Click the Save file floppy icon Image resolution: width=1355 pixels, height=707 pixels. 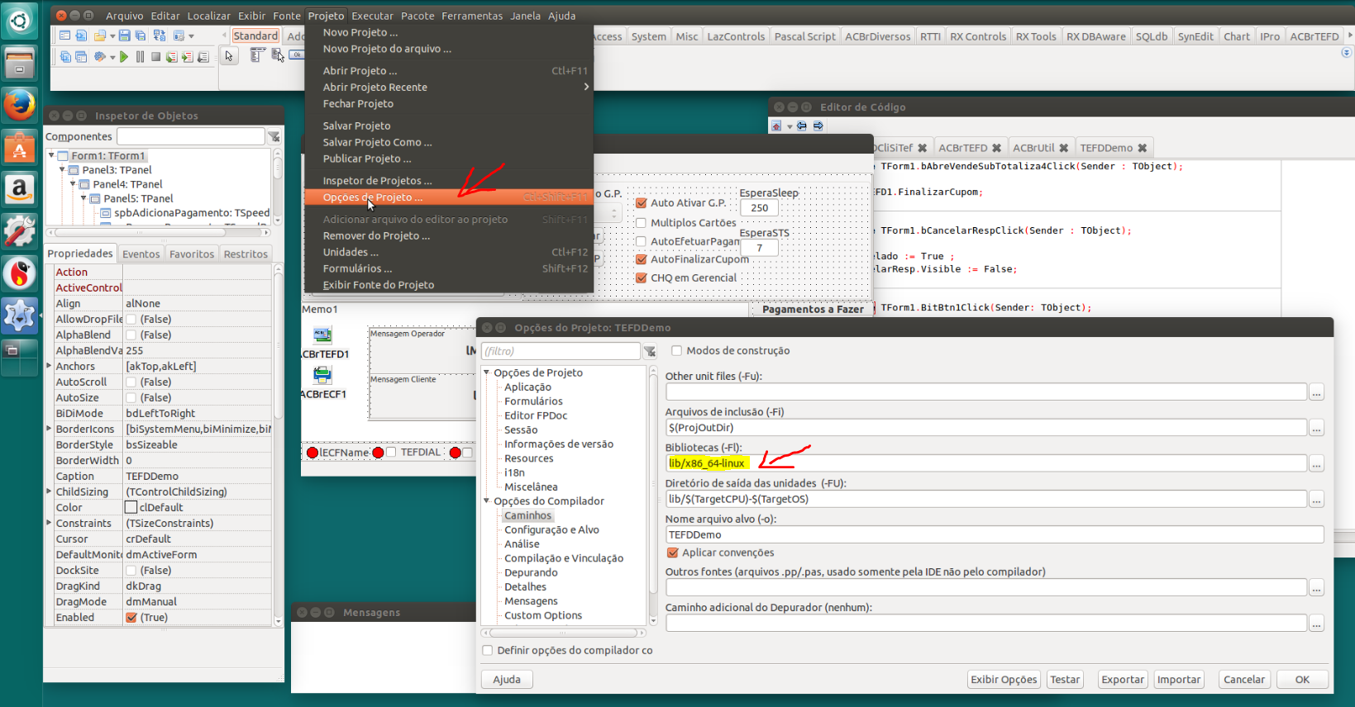pyautogui.click(x=125, y=36)
